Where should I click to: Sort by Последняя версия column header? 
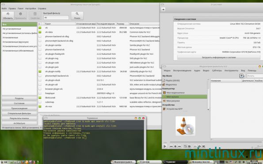click(x=106, y=24)
